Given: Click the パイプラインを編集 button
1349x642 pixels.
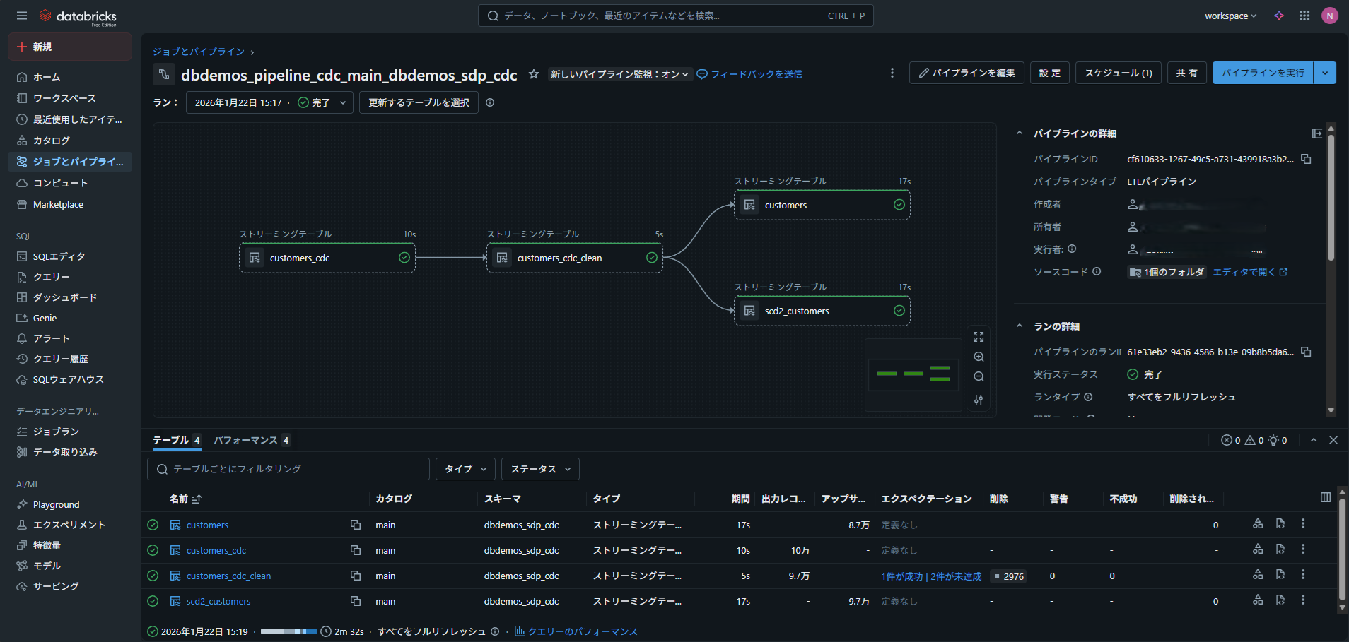Looking at the screenshot, I should coord(966,72).
